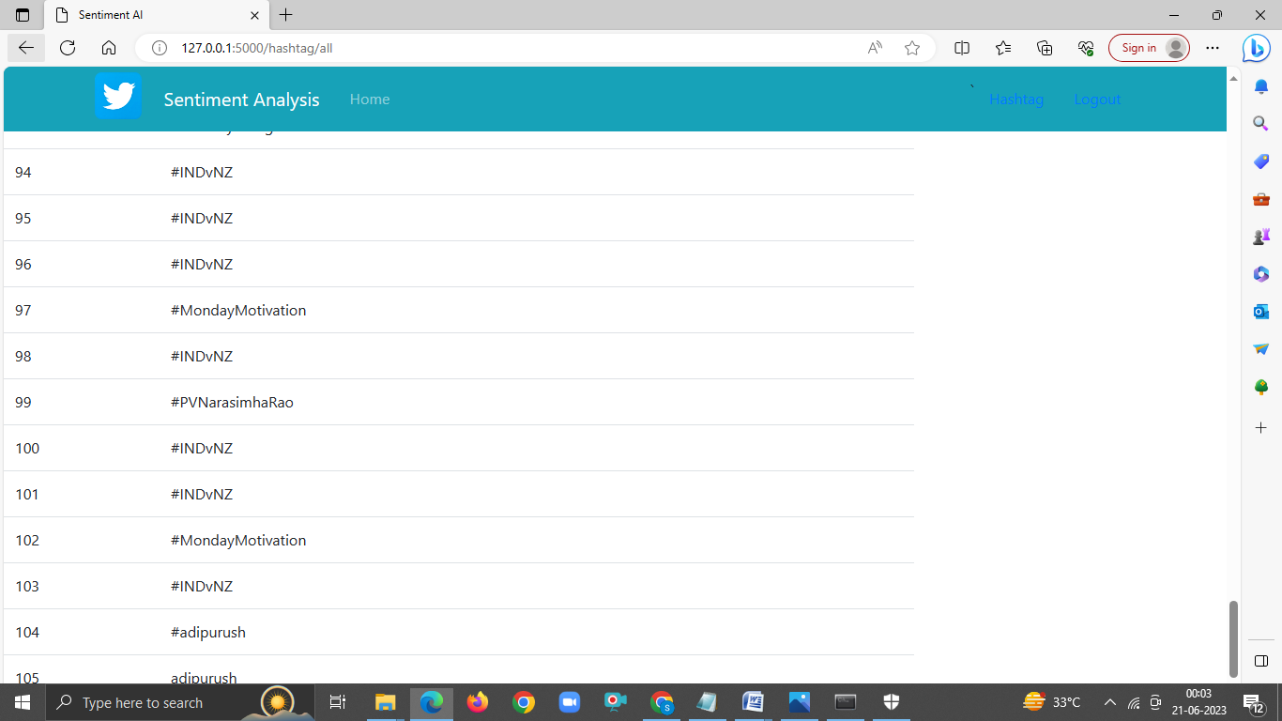The width and height of the screenshot is (1282, 721).
Task: Customize sidebar with the plus icon
Action: click(1260, 427)
